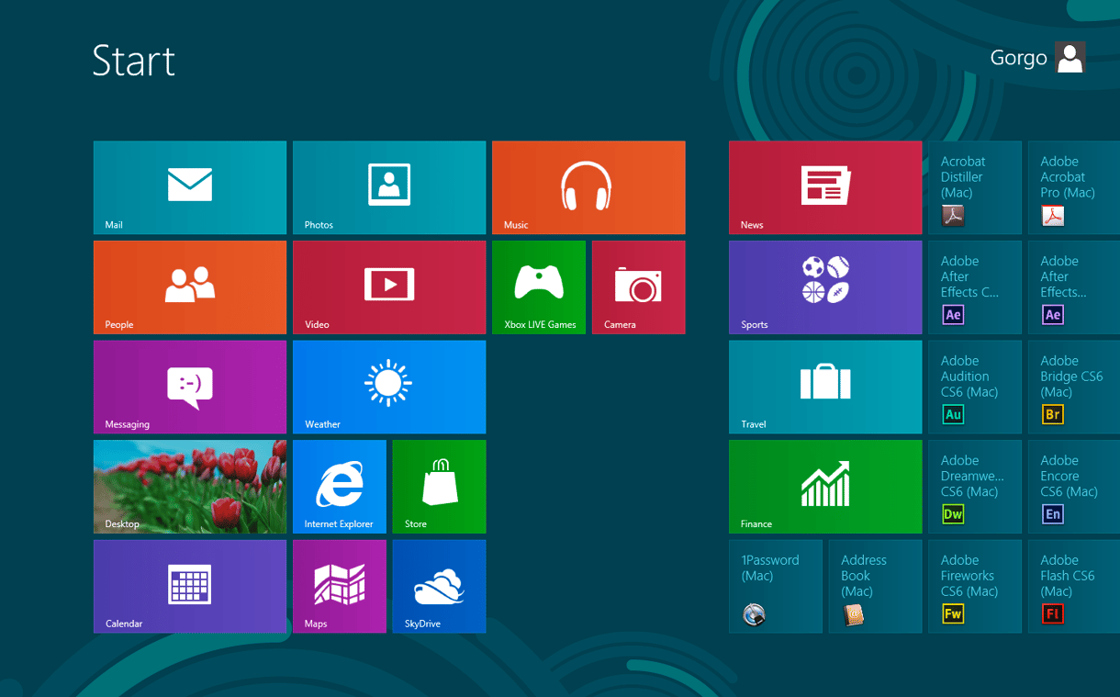Open the Desktop tulip tile
The height and width of the screenshot is (697, 1120).
190,487
